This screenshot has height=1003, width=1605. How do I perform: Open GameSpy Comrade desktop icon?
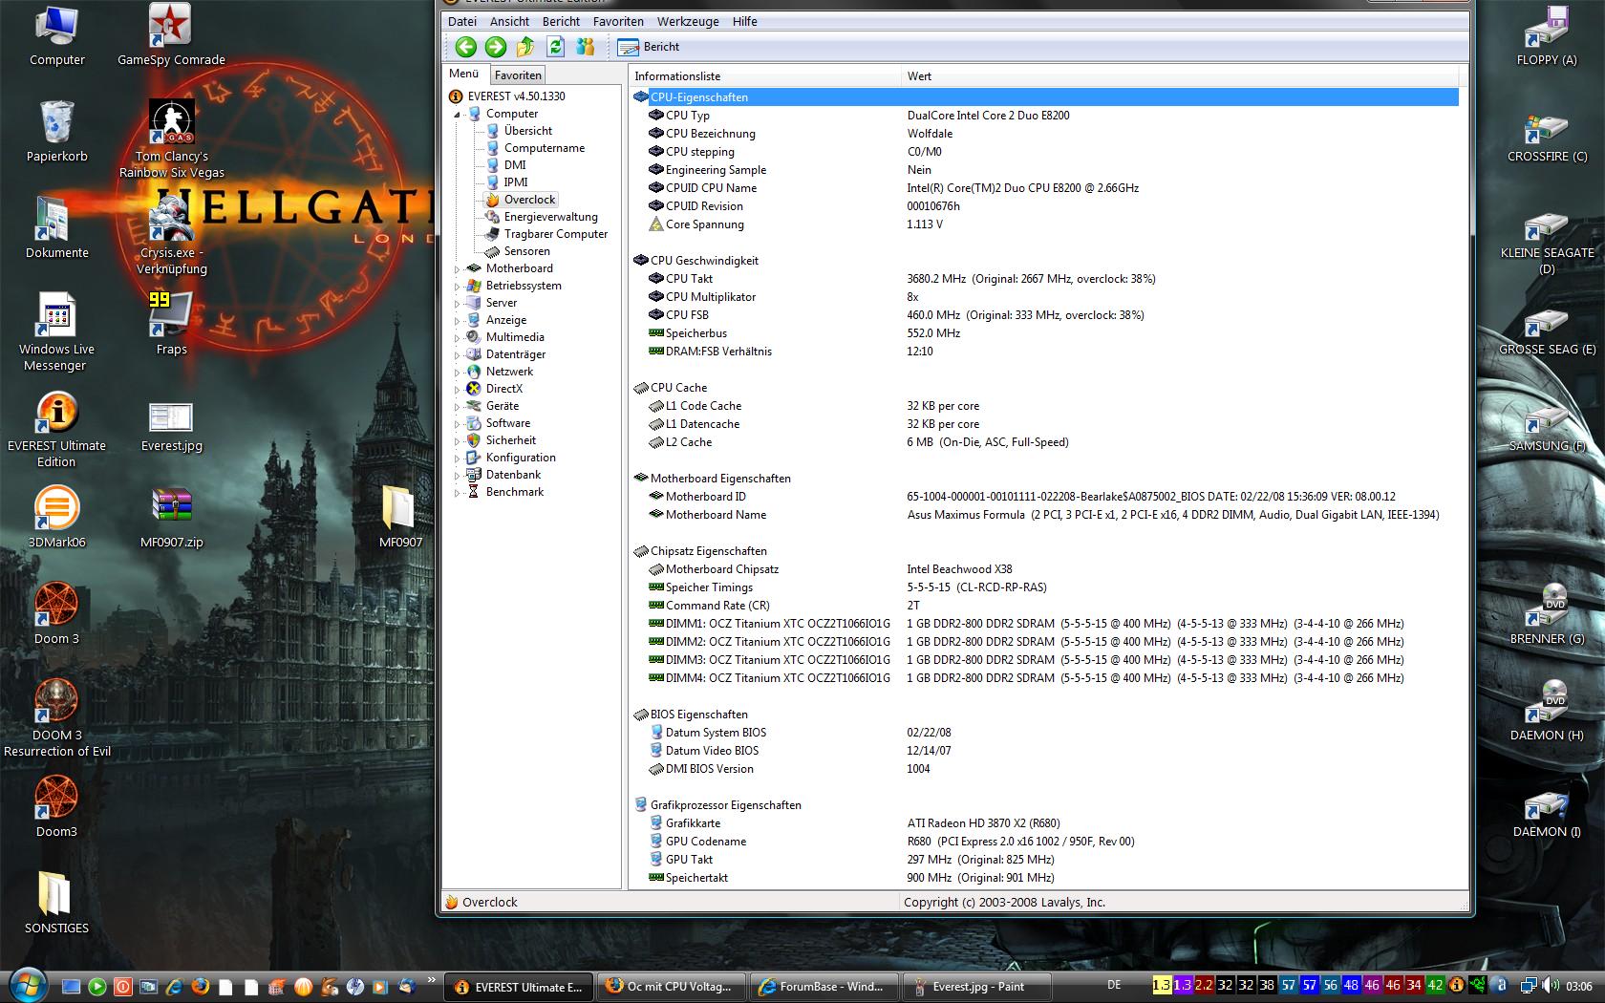point(172,35)
